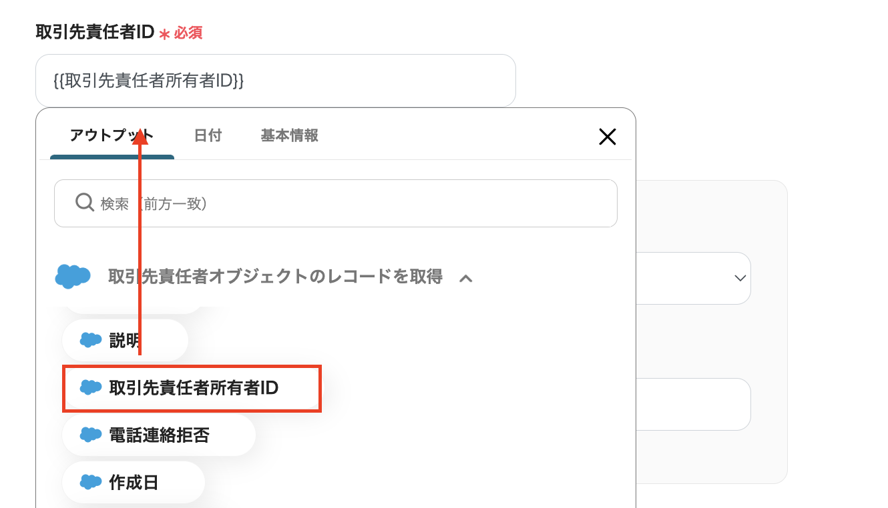Open the 日付 tab
The image size is (888, 508).
[x=208, y=136]
